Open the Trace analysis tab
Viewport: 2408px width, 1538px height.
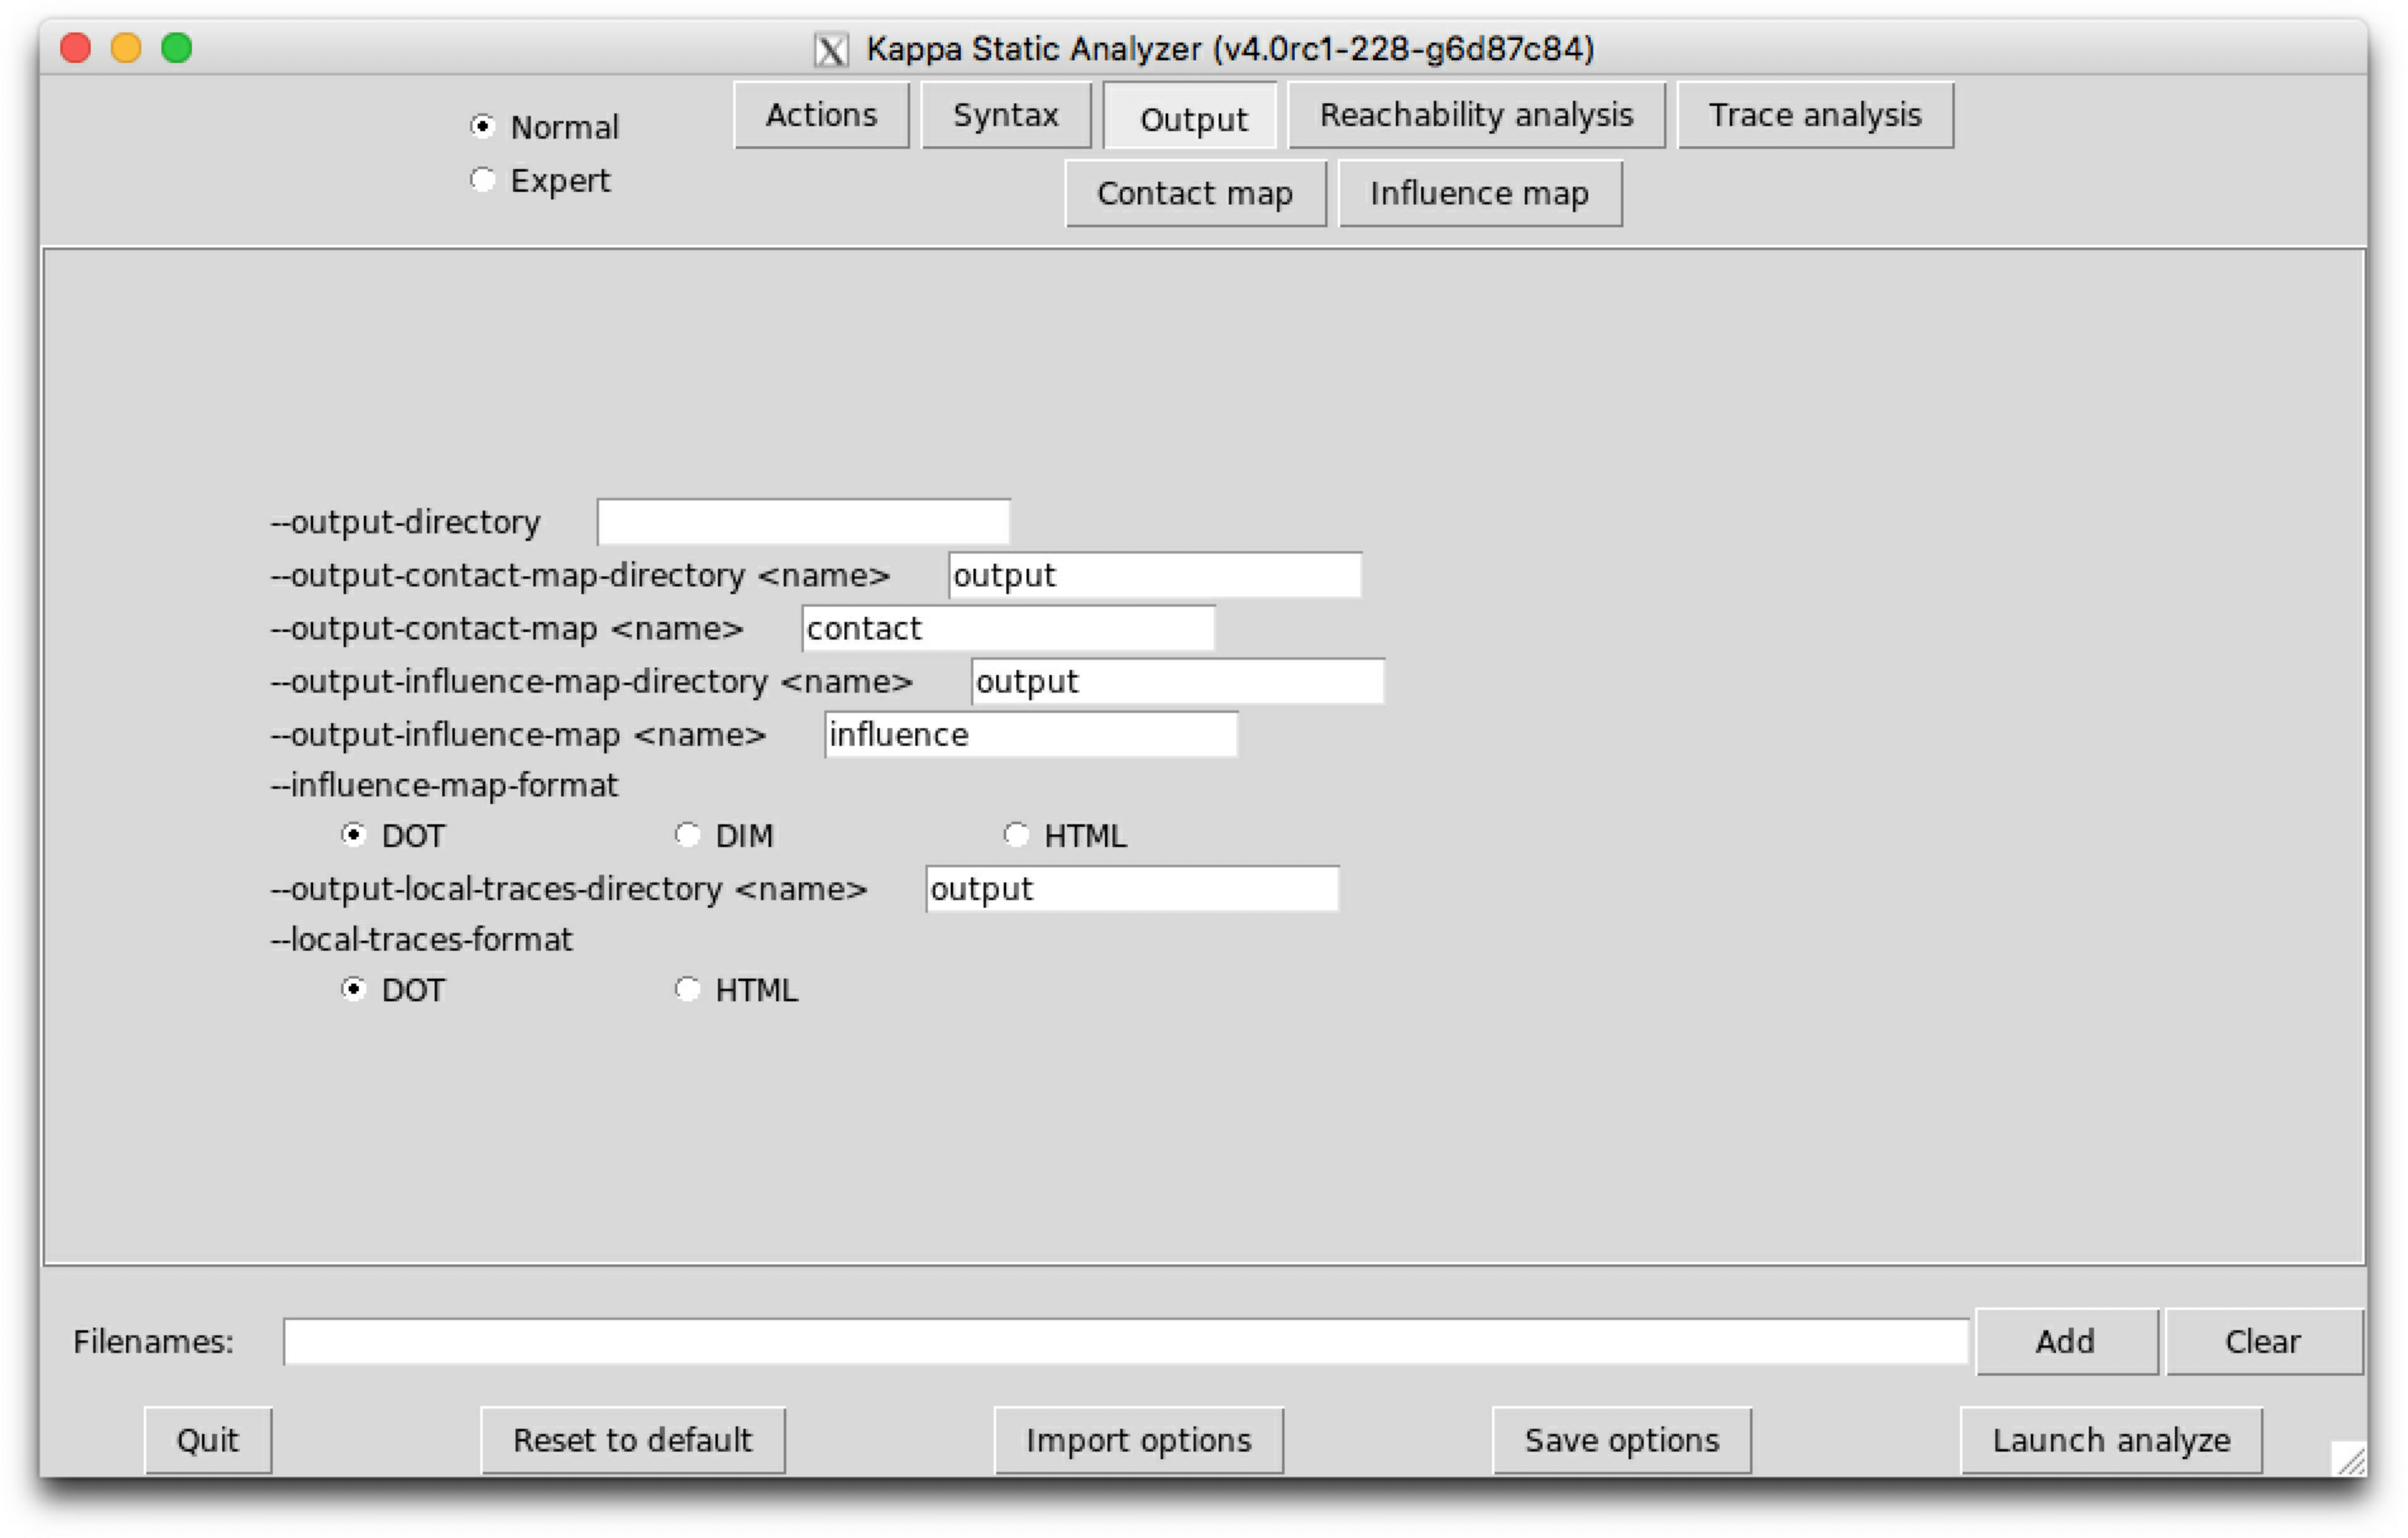click(x=1815, y=115)
